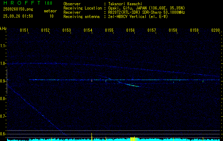The image size is (223, 141).
Task: Click the 0159 time axis label
Action: (x=194, y=30)
